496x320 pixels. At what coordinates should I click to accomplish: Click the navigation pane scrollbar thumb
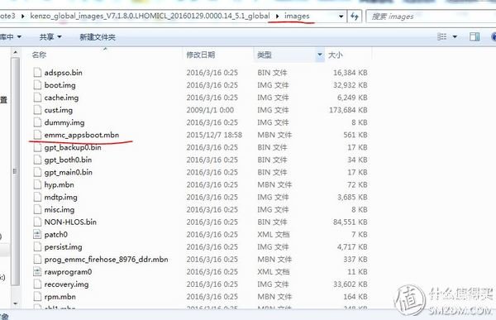[x=15, y=171]
